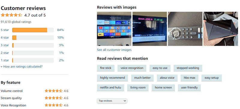Click the 4 star rating bar
The height and width of the screenshot is (109, 240).
33,38
